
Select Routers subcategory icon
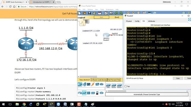pyautogui.click(x=80, y=93)
